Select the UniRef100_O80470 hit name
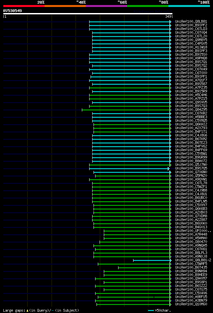This screenshot has width=213, height=313. 191,242
